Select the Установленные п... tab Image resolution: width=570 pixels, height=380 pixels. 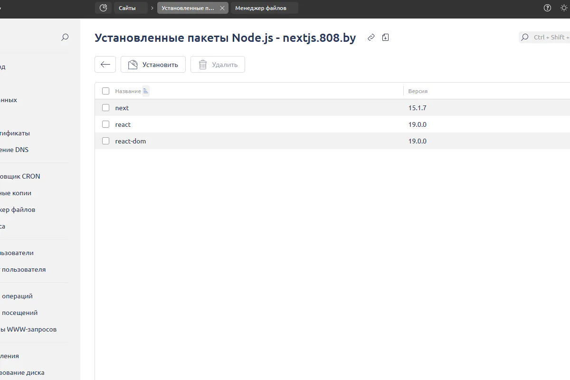pos(188,8)
